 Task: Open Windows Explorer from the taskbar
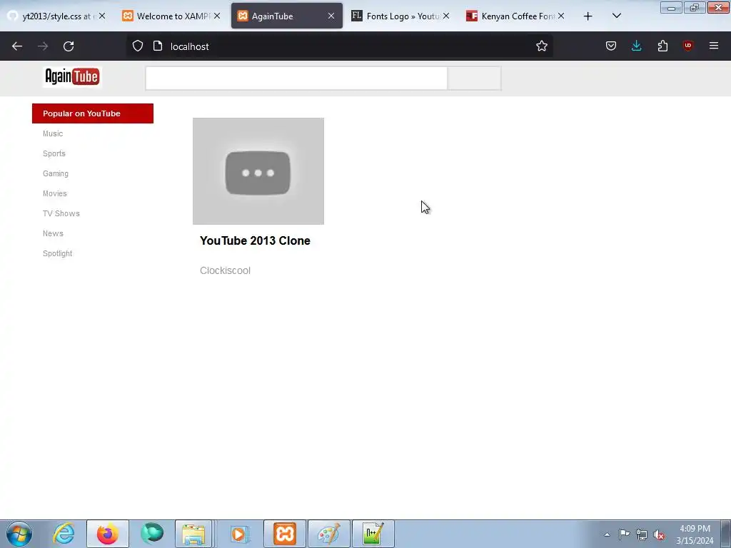[193, 534]
